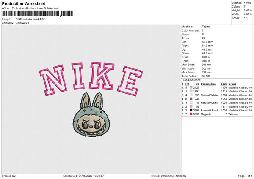Click the "Page 1 of 1" footer text

coord(245,176)
